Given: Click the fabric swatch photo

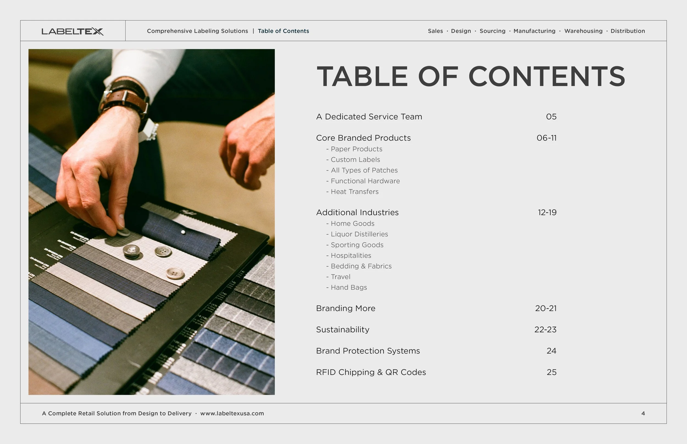Looking at the screenshot, I should (x=151, y=221).
